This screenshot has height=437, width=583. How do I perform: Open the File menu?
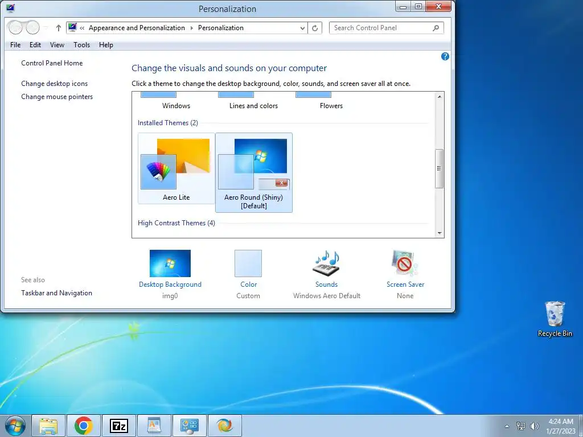coord(15,45)
